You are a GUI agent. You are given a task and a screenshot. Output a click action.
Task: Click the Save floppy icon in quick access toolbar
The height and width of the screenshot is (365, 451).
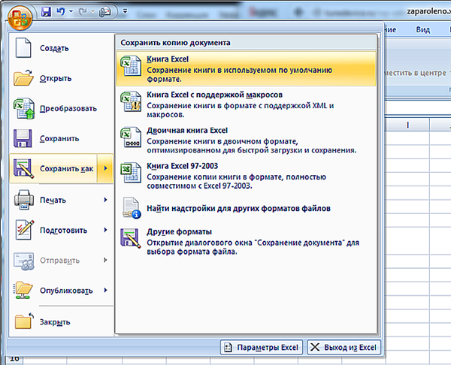46,12
